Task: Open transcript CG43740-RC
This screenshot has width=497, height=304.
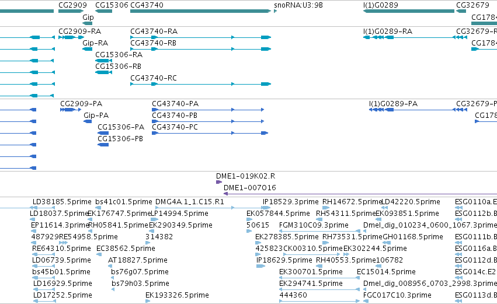Action: pyautogui.click(x=154, y=78)
